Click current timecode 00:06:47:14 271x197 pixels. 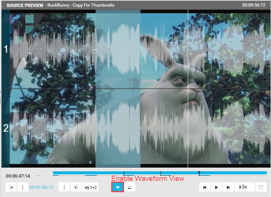pos(18,176)
